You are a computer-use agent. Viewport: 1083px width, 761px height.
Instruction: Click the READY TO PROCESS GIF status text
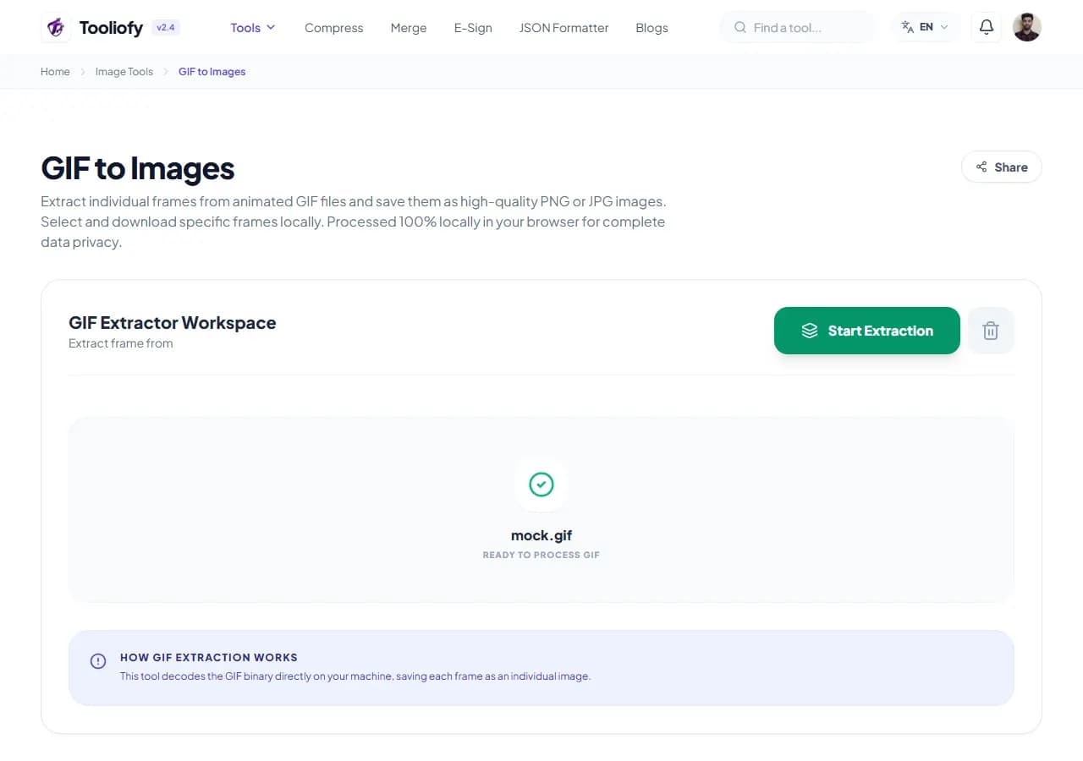pyautogui.click(x=541, y=555)
